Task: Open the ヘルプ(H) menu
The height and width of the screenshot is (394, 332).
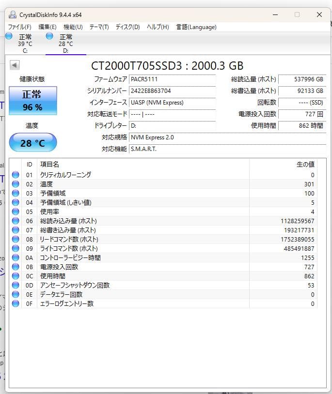Action: (x=158, y=27)
